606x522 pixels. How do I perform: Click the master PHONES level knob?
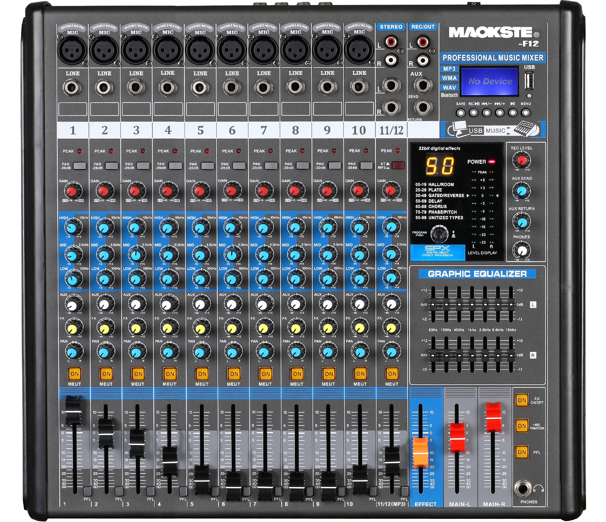521,250
